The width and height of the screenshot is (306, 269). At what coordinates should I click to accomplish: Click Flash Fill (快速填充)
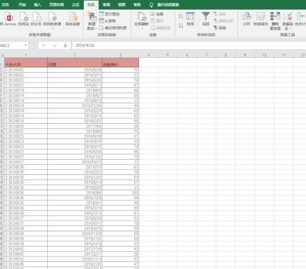click(261, 19)
